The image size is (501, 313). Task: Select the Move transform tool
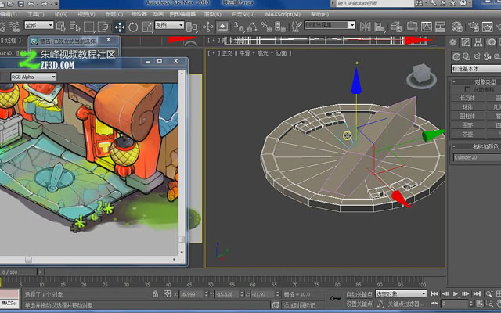[x=120, y=27]
